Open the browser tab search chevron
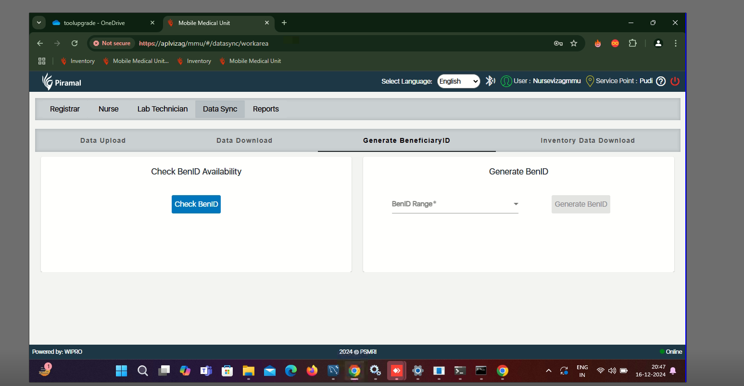Screen dimensions: 744x386 point(39,23)
